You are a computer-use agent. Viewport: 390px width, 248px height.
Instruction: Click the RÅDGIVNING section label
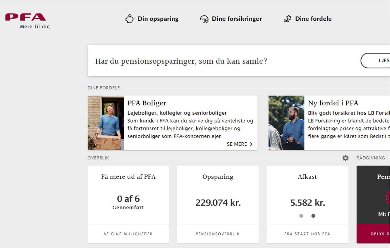pos(371,158)
